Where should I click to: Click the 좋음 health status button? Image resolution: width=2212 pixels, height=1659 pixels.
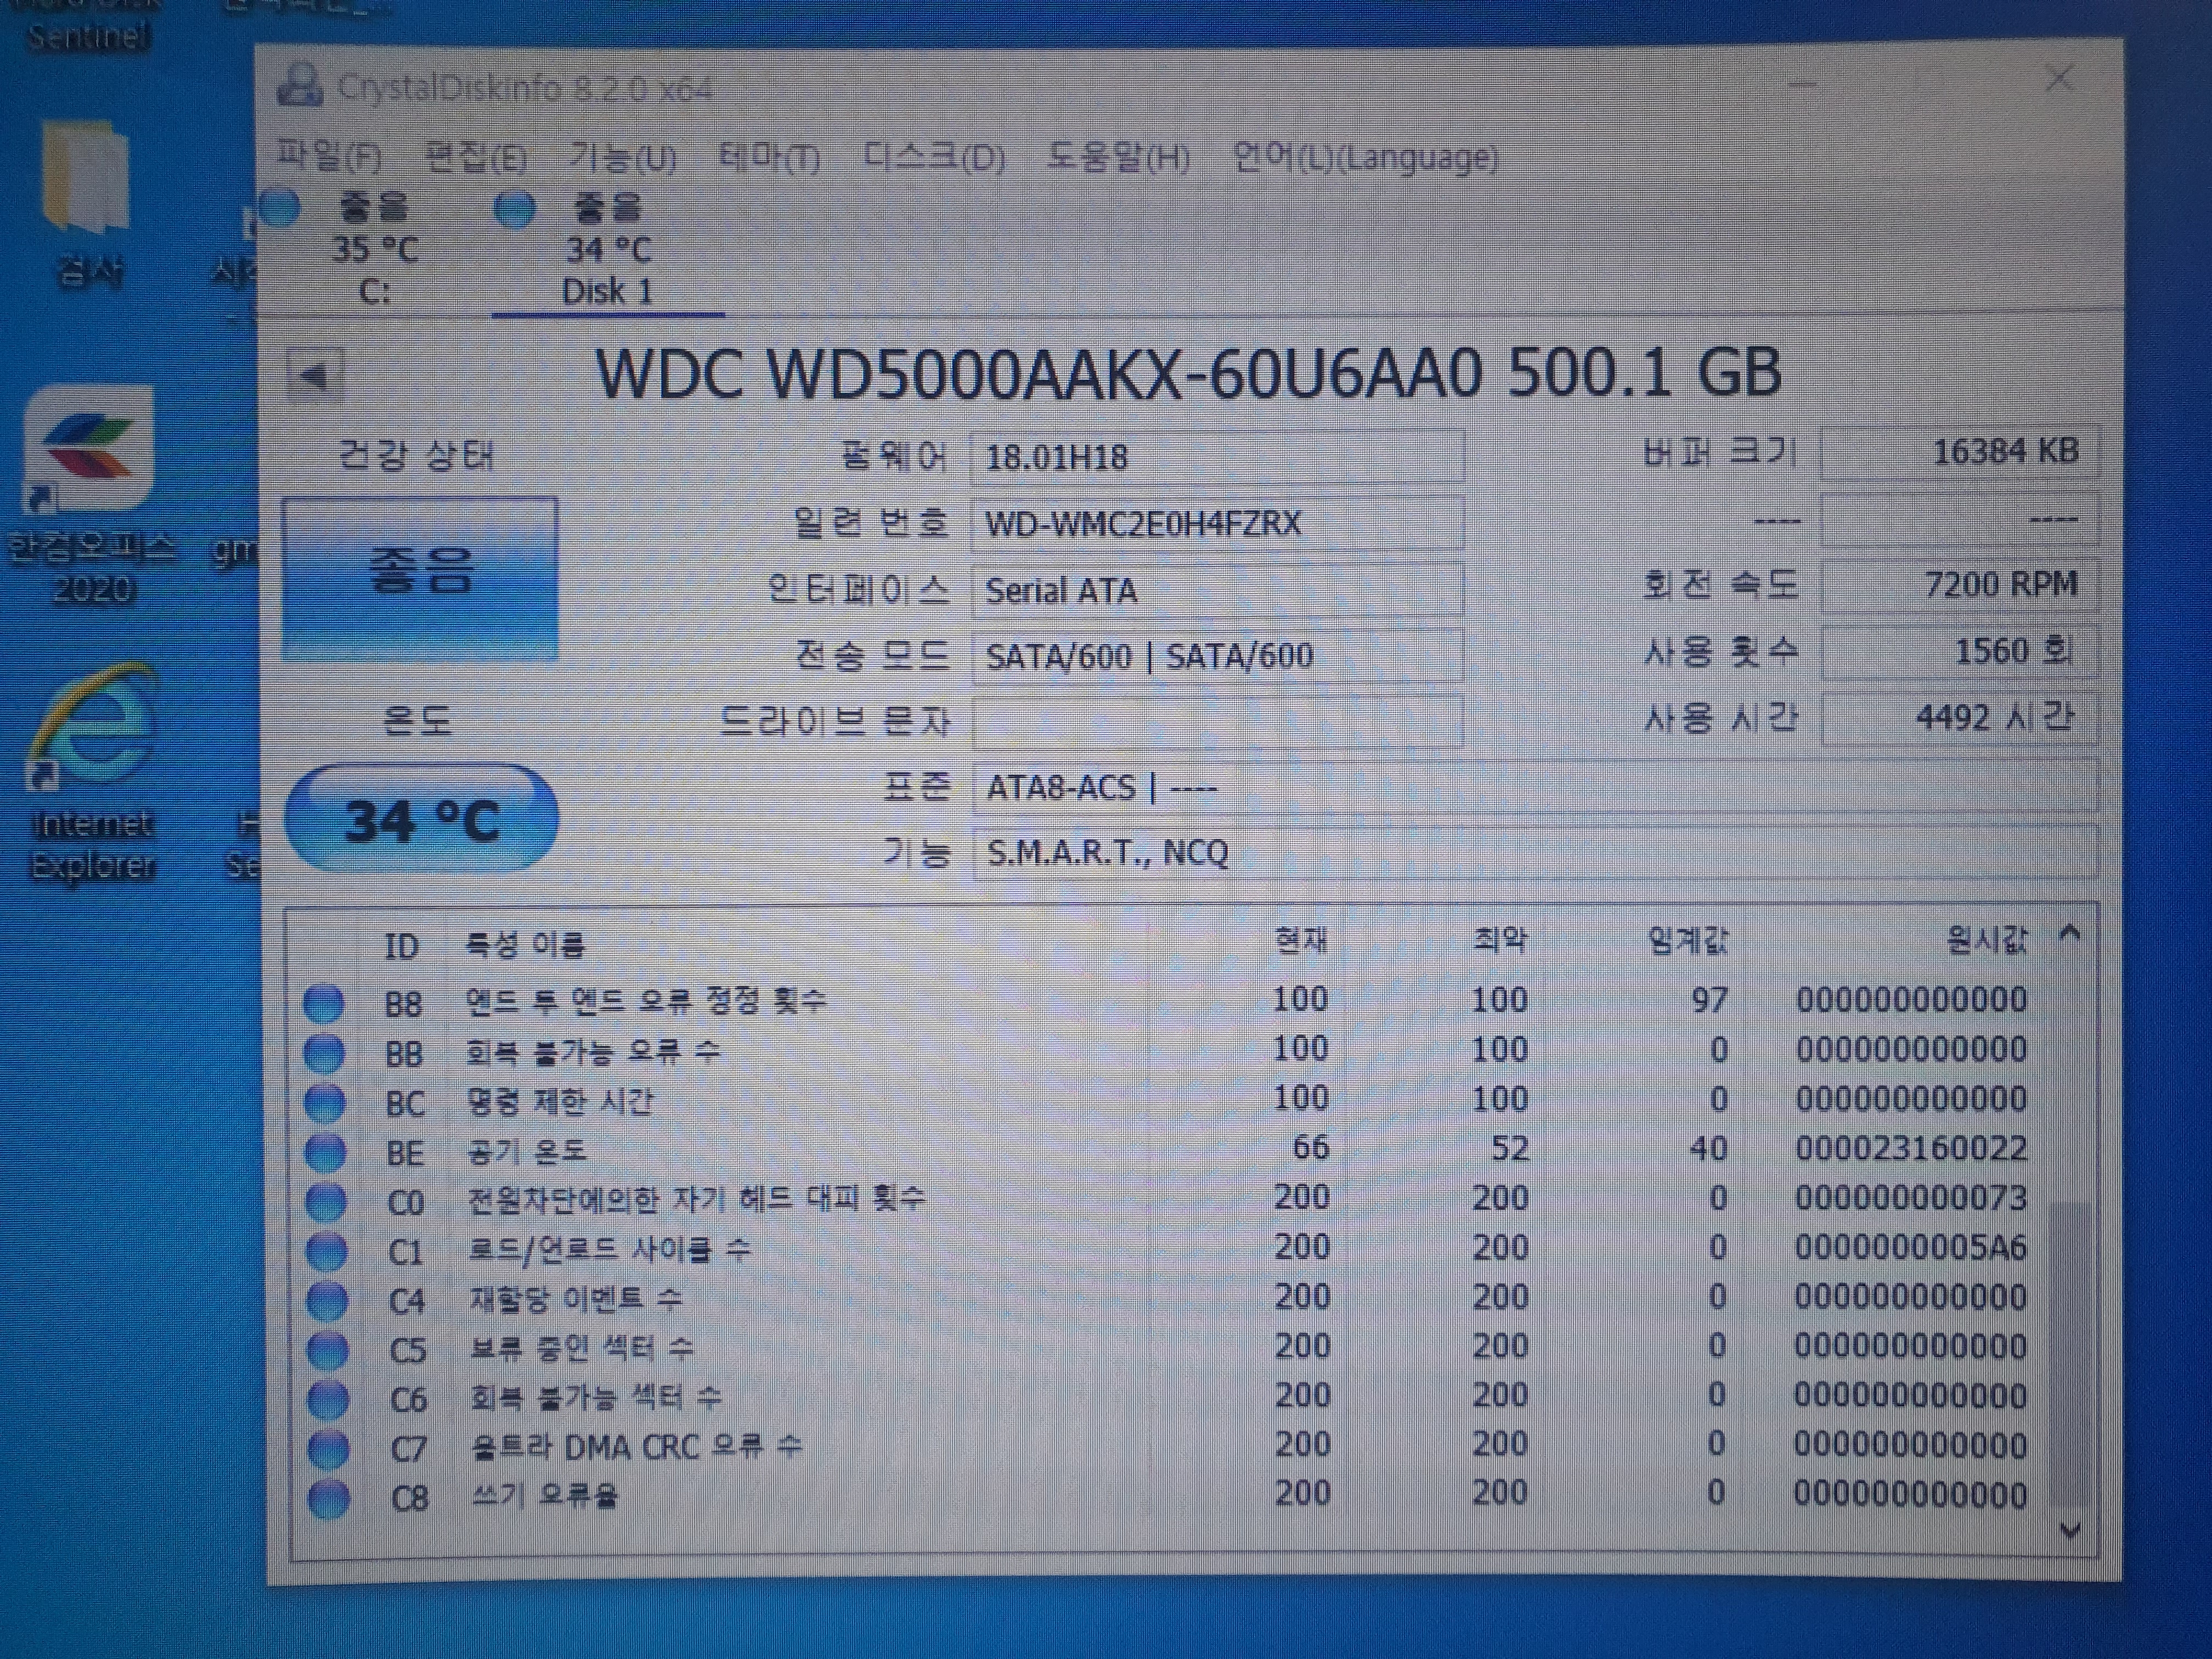[x=420, y=578]
